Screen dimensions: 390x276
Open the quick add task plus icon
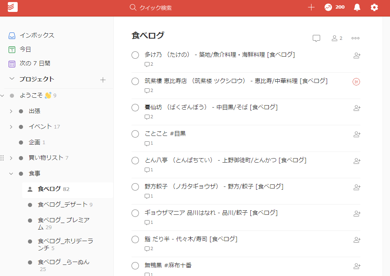311,7
